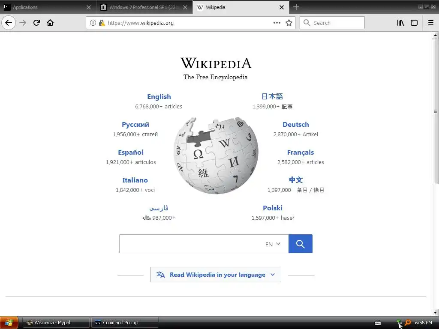Viewport: 439px width, 329px height.
Task: Expand the EN language selector dropdown
Action: (x=273, y=244)
